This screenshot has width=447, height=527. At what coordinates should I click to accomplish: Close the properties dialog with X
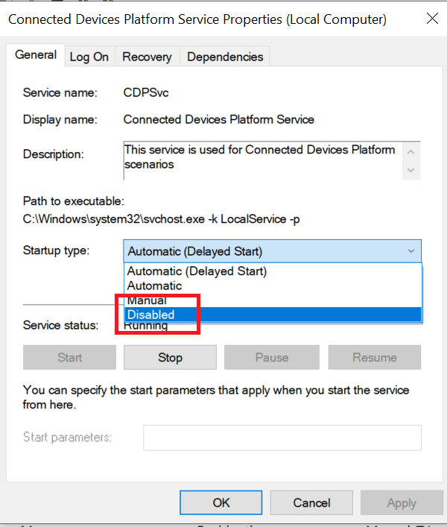[432, 19]
